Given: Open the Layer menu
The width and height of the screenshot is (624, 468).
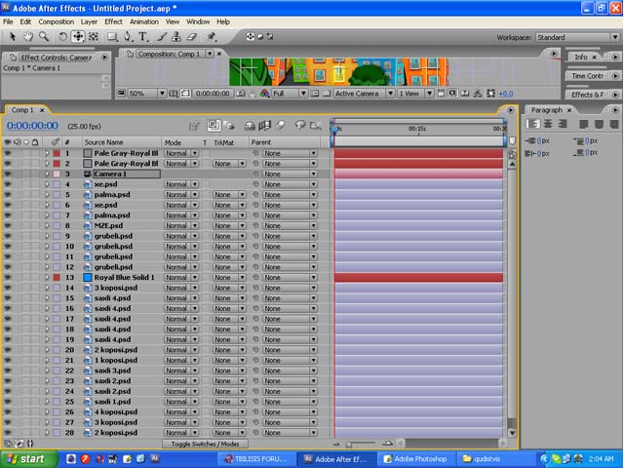Looking at the screenshot, I should point(89,21).
